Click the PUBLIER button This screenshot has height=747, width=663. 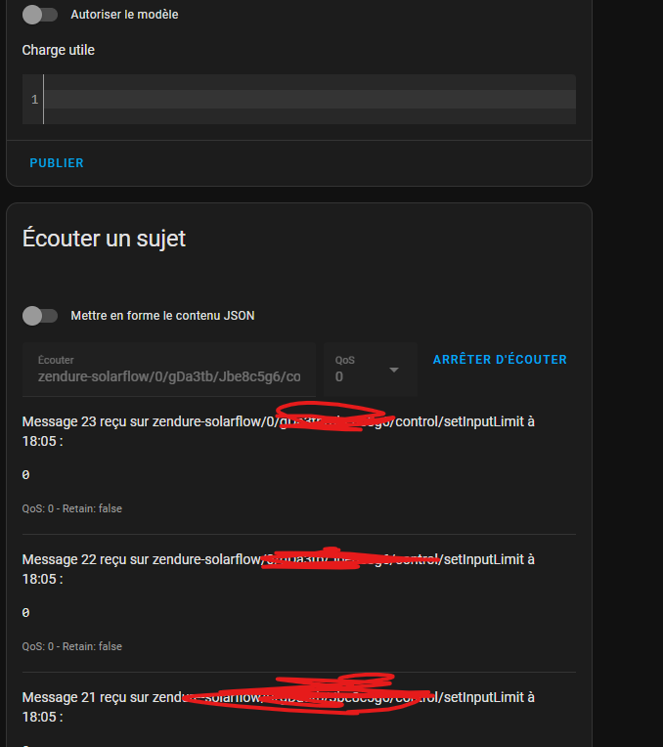(57, 163)
